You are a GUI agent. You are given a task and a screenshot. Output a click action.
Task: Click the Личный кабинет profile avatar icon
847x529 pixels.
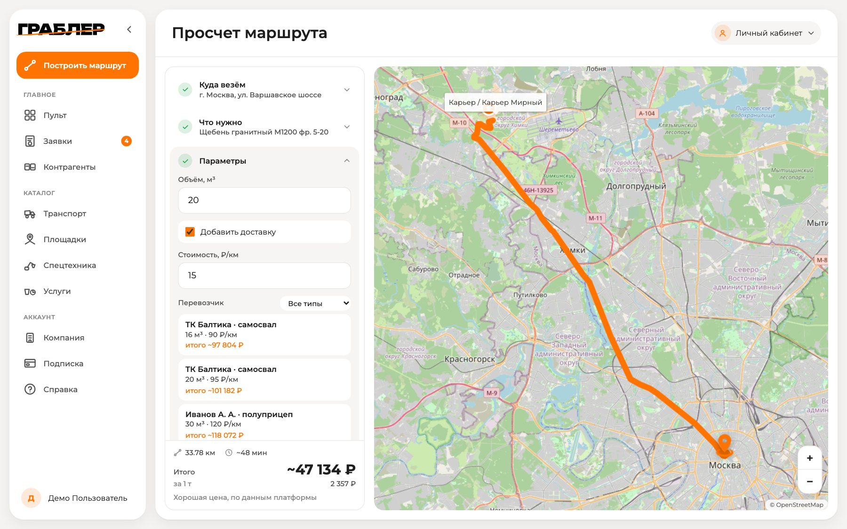pos(722,33)
